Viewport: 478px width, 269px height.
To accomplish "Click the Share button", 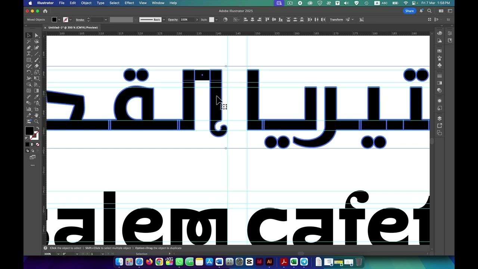I will [x=410, y=11].
